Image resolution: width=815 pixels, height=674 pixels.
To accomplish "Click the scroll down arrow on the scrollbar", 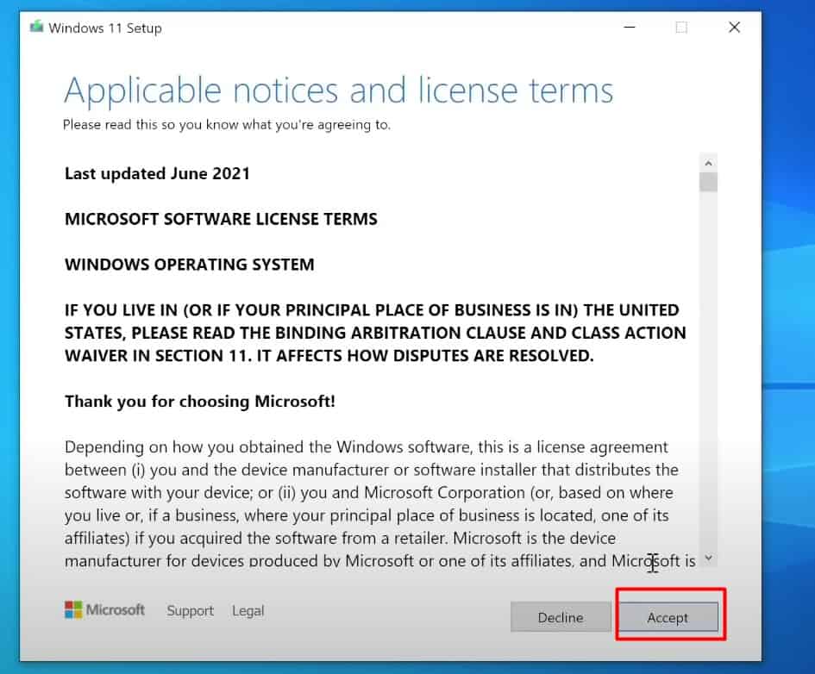I will 708,559.
